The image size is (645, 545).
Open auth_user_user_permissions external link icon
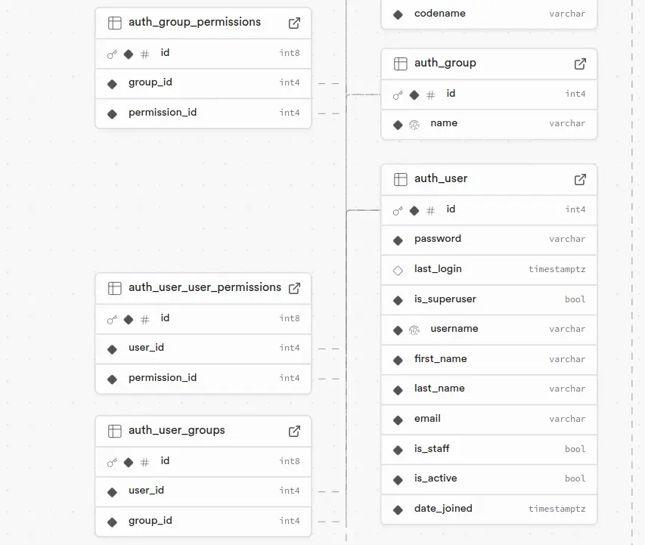point(294,288)
